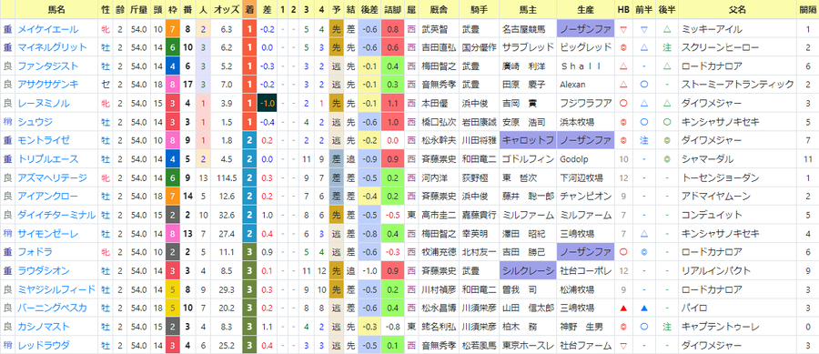
Task: Sort by the 騎手 column header
Action: (479, 10)
